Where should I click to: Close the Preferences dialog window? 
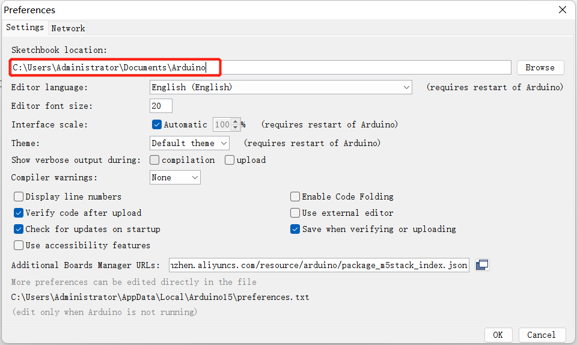click(563, 10)
